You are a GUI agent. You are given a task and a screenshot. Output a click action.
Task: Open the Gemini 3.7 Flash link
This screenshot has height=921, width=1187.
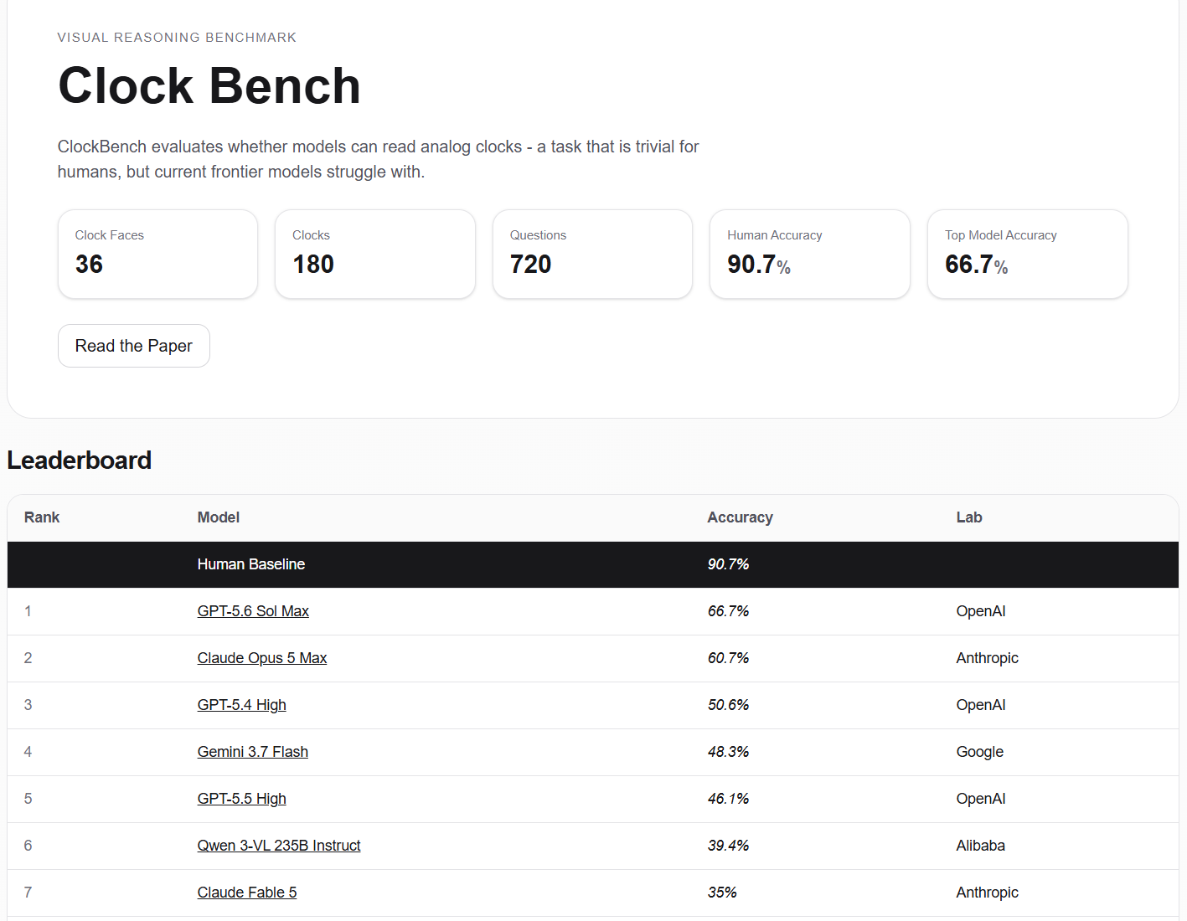coord(253,752)
